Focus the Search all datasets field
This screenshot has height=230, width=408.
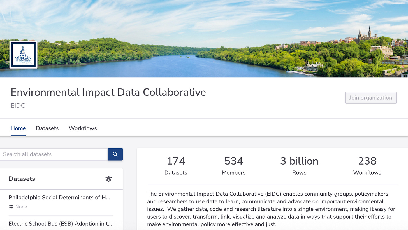tap(54, 154)
